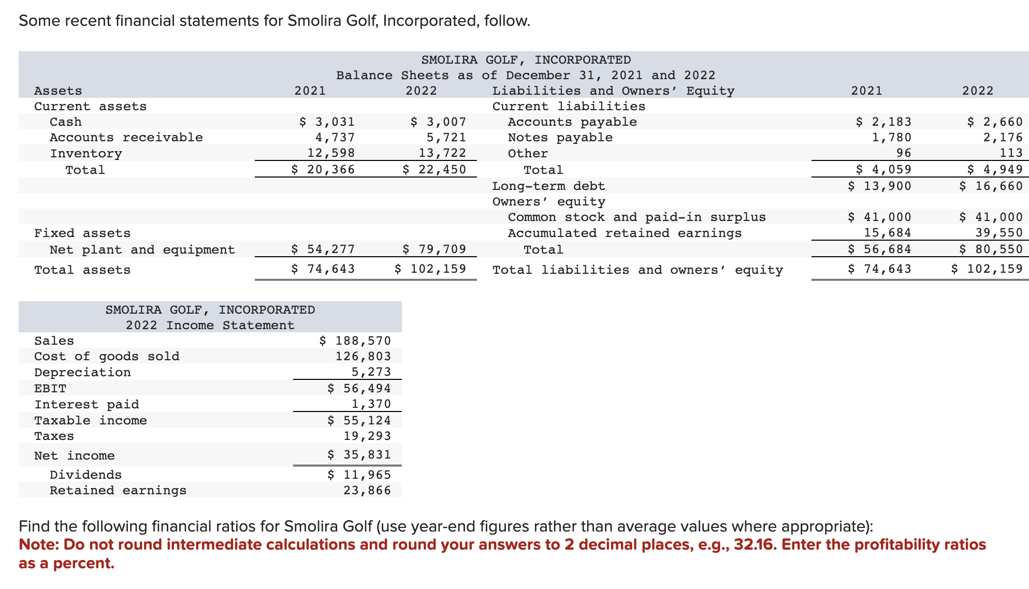Screen dimensions: 1029x589
Task: Select the Accounts receivable row label
Action: coord(126,137)
